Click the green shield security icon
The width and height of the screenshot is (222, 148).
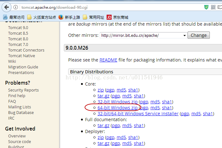point(206,7)
